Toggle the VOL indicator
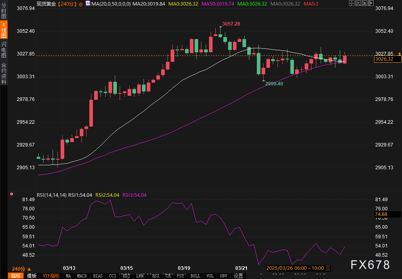The width and height of the screenshot is (402, 279). [211, 276]
